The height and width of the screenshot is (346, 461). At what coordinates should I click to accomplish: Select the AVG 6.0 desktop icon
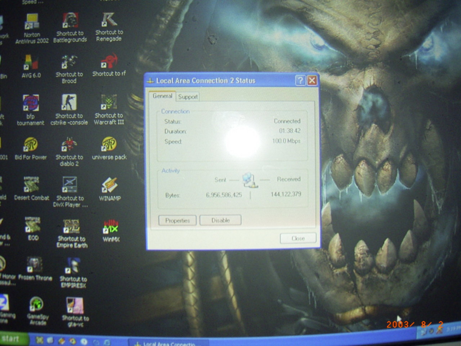(x=31, y=67)
